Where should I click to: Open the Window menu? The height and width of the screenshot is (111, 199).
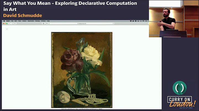click(43, 21)
